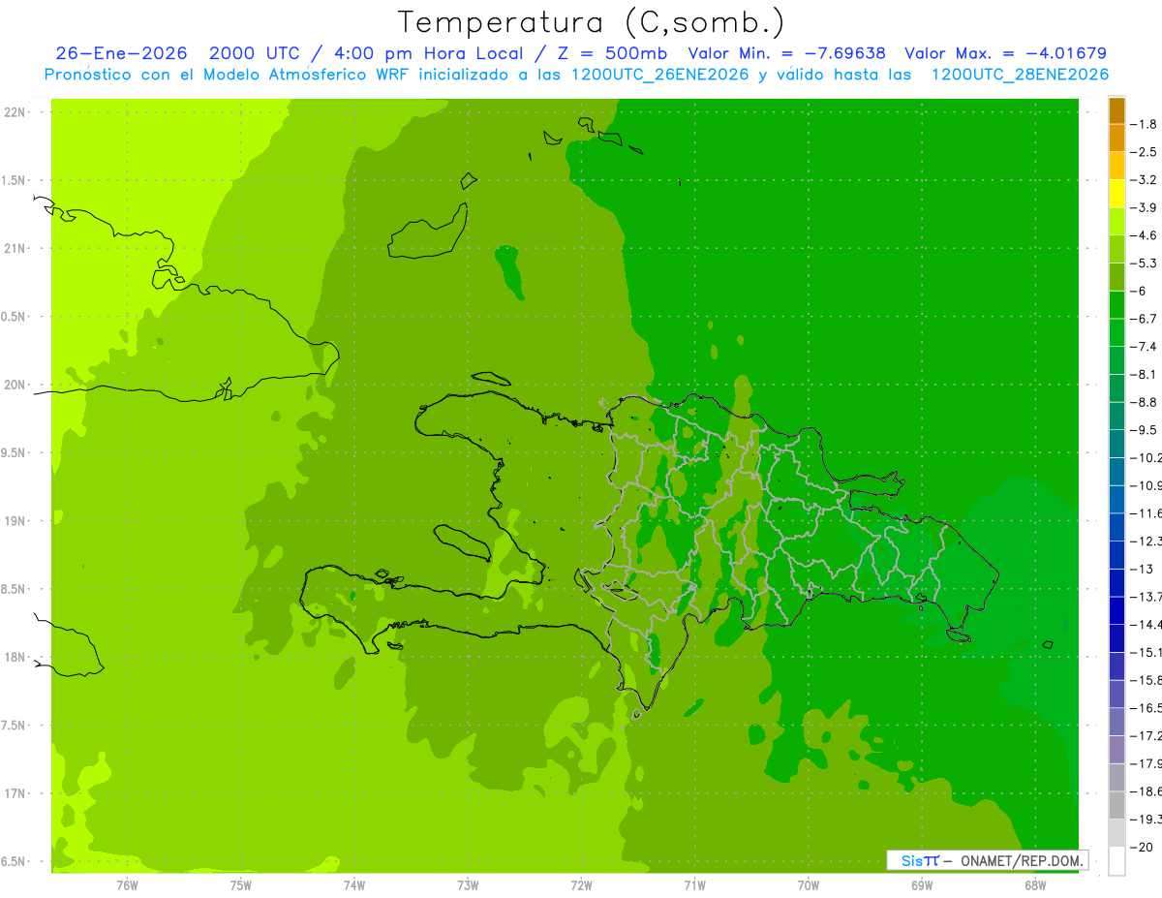Click the '-2.5' legend label
The image size is (1162, 898).
(1144, 152)
